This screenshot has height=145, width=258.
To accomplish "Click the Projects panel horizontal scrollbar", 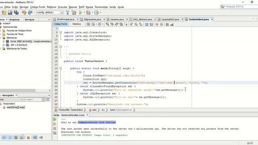I will coord(18,90).
